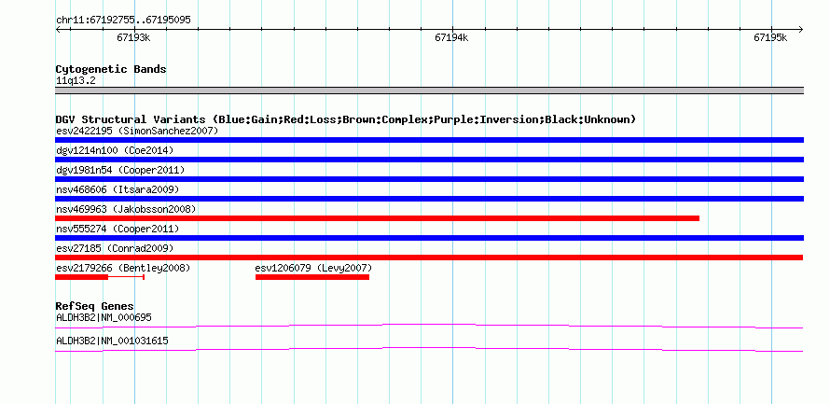Open the esv1206079 (Levy2007) label
Viewport: 830px width, 404px height.
[x=314, y=268]
